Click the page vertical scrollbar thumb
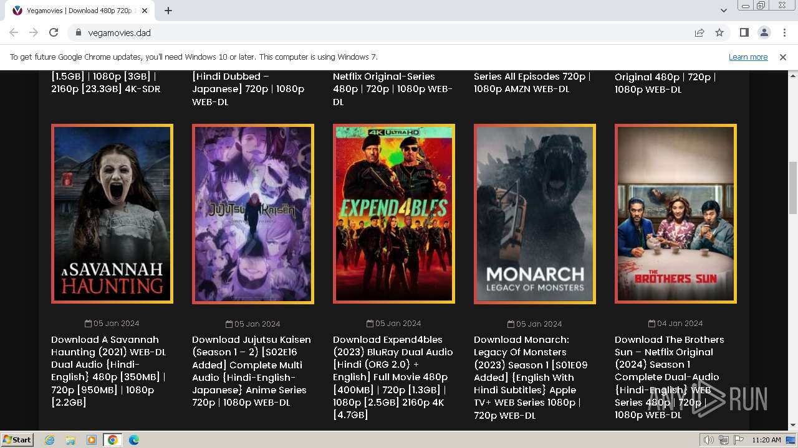This screenshot has width=798, height=448. click(x=793, y=187)
